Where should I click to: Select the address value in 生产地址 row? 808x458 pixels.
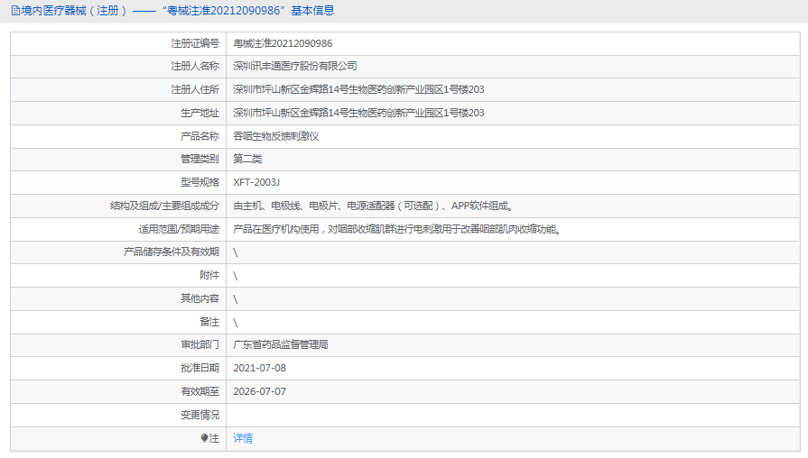click(x=358, y=114)
